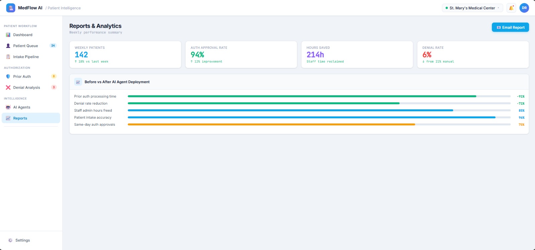The height and width of the screenshot is (250, 535).
Task: Click the 'Patient intake accuracy' label
Action: [93, 118]
